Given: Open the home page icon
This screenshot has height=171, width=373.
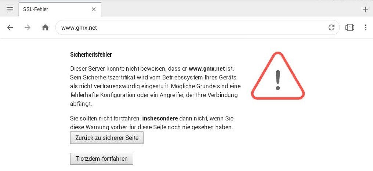Looking at the screenshot, I should (x=45, y=27).
